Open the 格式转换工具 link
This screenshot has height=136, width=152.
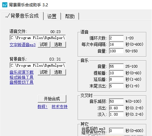pos(22,77)
